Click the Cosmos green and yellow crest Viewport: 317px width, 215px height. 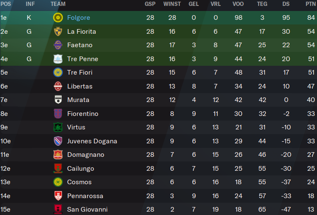point(58,182)
